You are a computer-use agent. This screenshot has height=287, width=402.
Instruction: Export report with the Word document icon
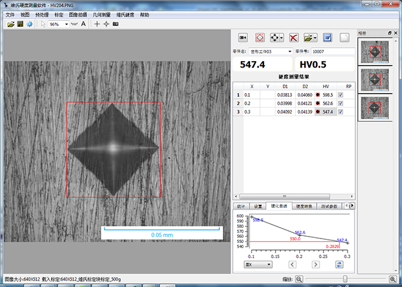[x=327, y=38]
